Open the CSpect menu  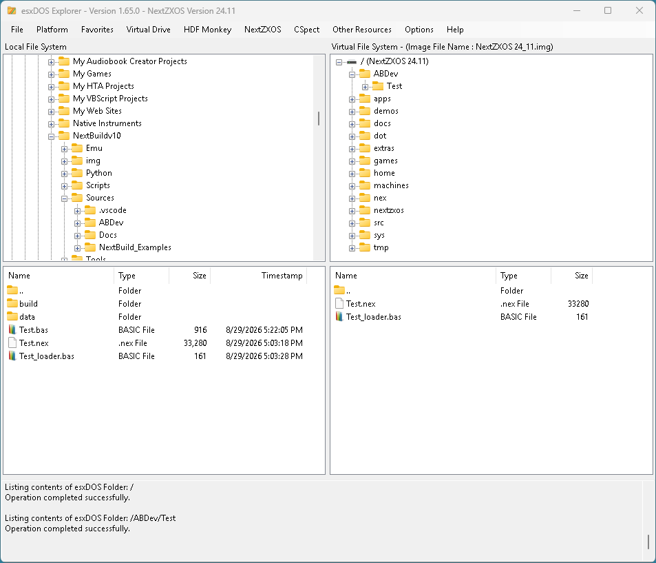coord(306,30)
